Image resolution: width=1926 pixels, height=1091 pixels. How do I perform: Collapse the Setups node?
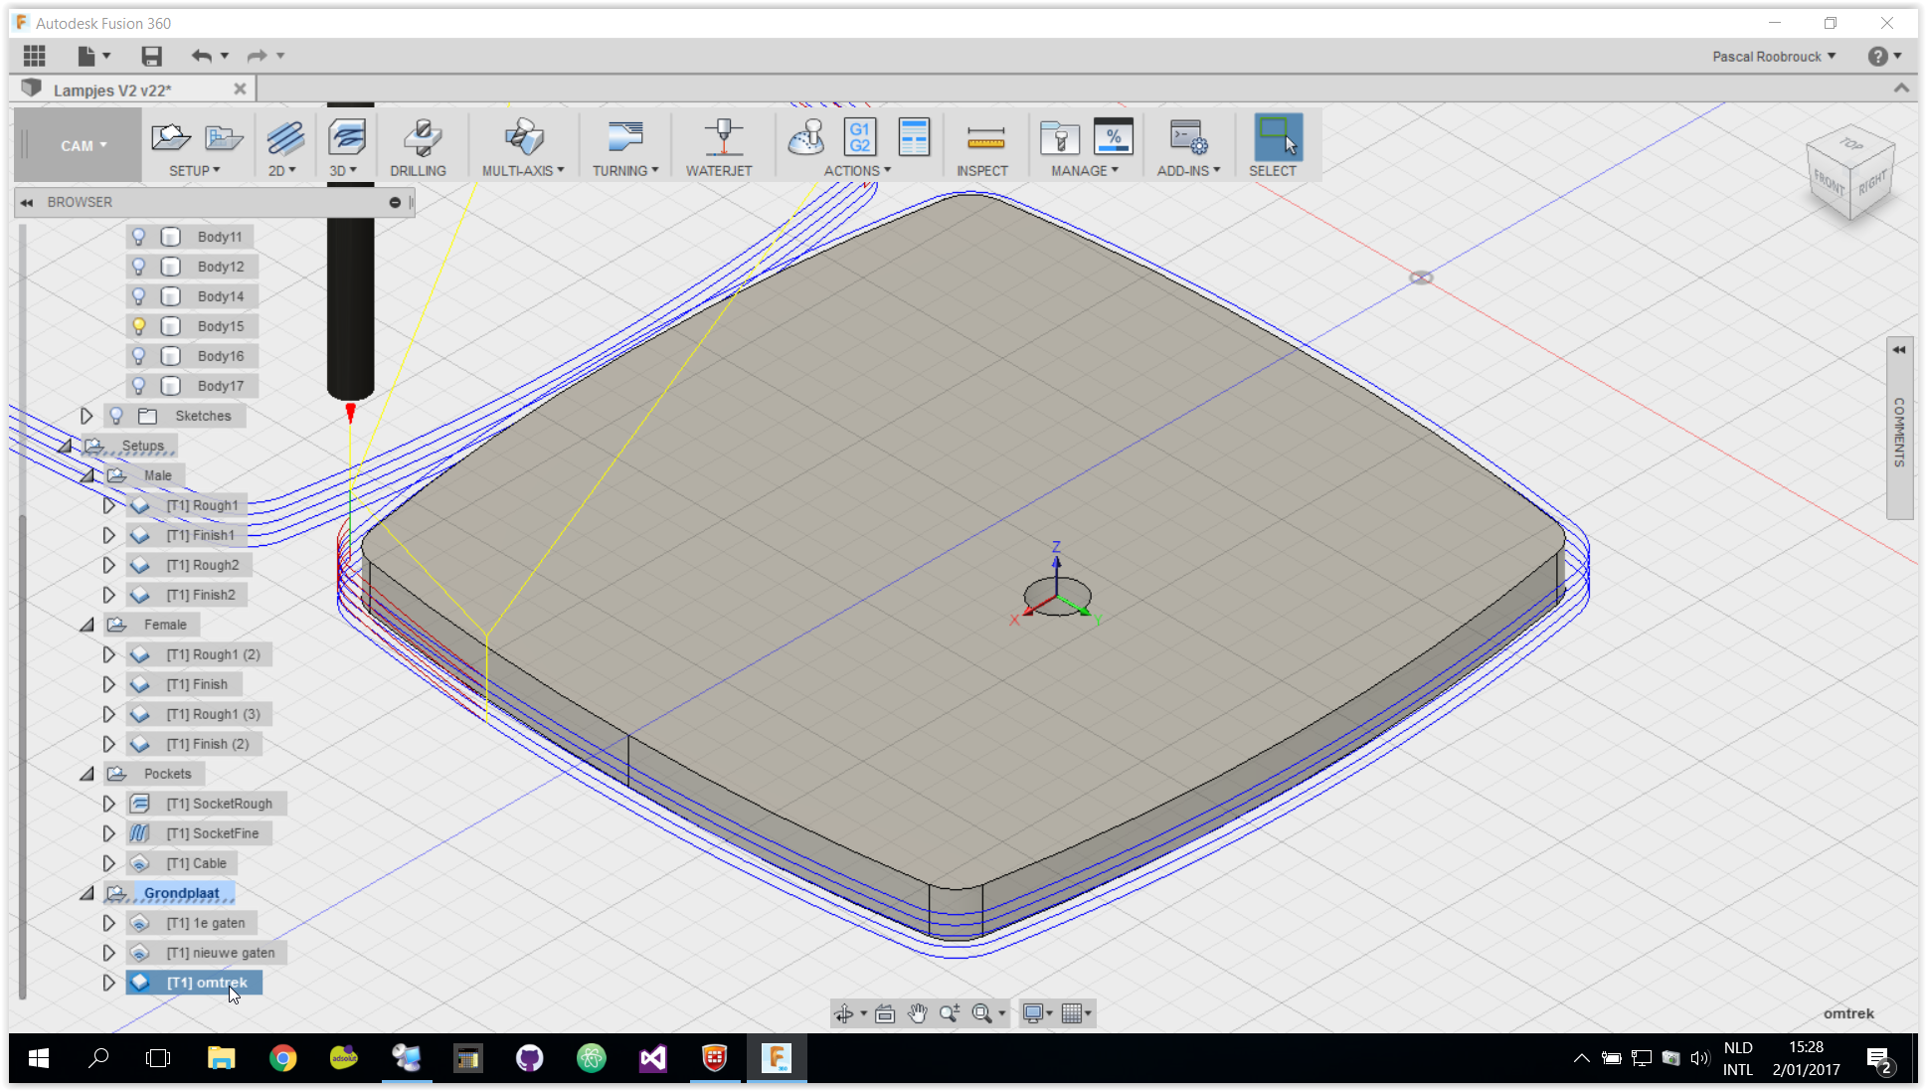(65, 447)
